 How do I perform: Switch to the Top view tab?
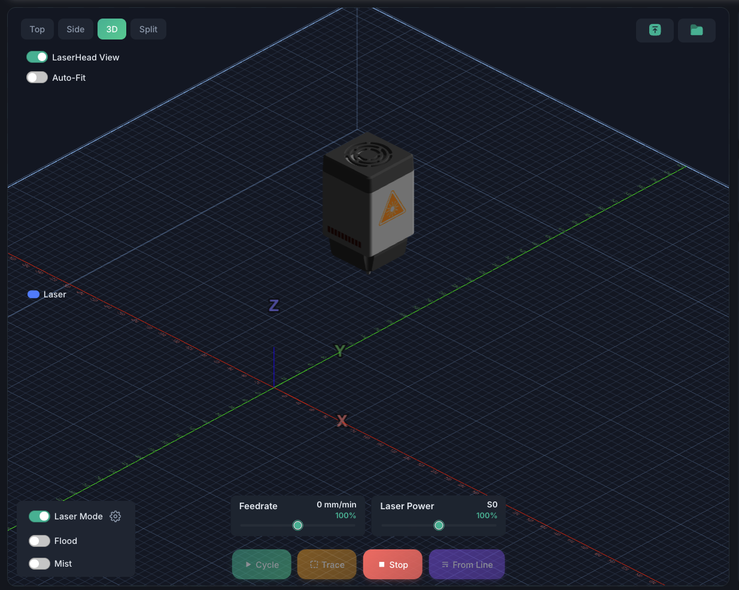(37, 29)
